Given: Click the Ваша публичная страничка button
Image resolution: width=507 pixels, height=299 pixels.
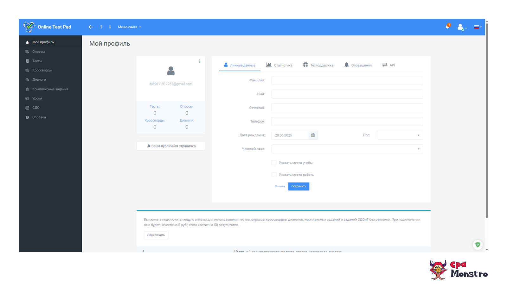Looking at the screenshot, I should pyautogui.click(x=171, y=146).
